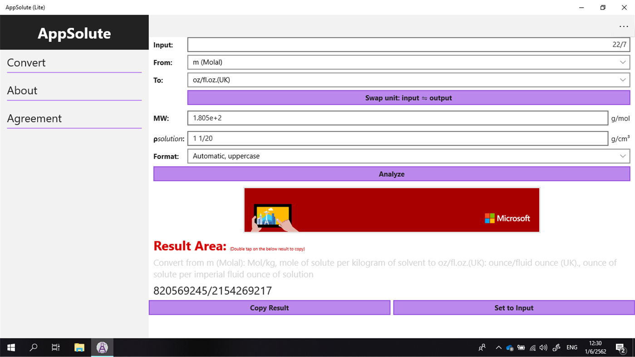Click Set to Input button
The image size is (635, 357).
tap(513, 308)
